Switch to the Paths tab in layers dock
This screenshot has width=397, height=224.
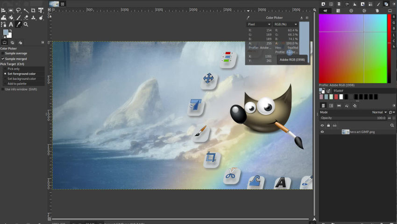(339, 106)
